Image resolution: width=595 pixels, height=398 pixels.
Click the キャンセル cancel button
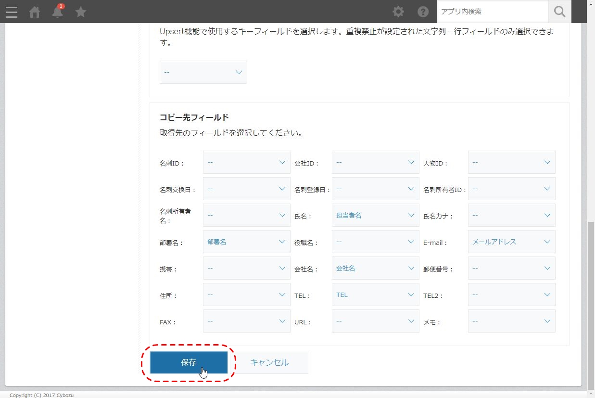tap(269, 362)
